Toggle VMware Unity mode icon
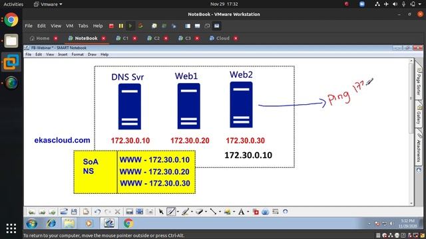Screen dimensions: 426x239 tap(207, 26)
